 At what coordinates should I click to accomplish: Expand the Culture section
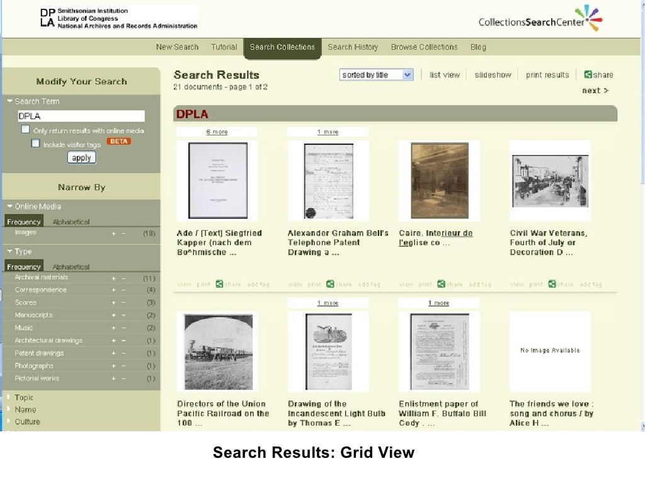point(9,421)
